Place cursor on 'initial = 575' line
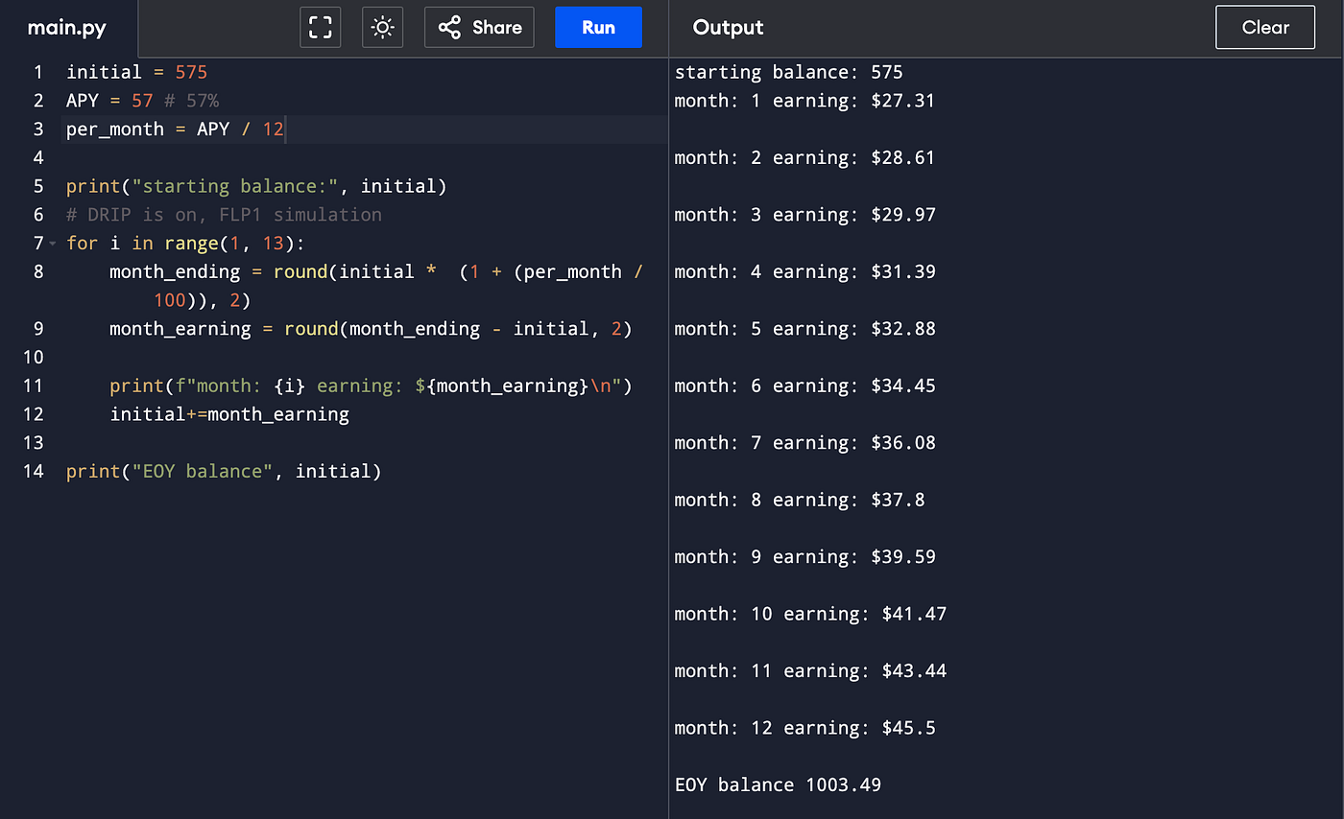This screenshot has height=819, width=1344. (136, 72)
